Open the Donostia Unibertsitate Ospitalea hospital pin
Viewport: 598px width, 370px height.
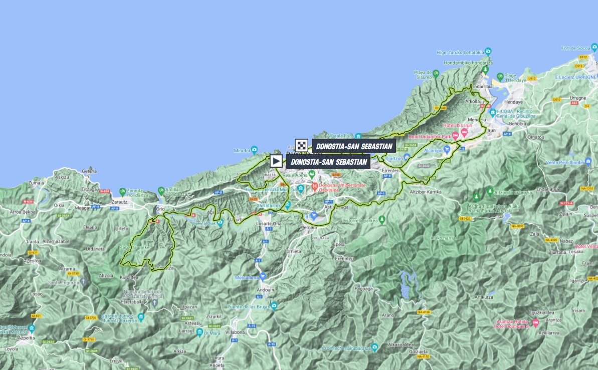(x=315, y=187)
